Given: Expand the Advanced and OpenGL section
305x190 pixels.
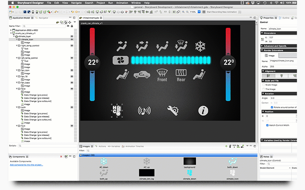Looking at the screenshot, I should point(262,46).
